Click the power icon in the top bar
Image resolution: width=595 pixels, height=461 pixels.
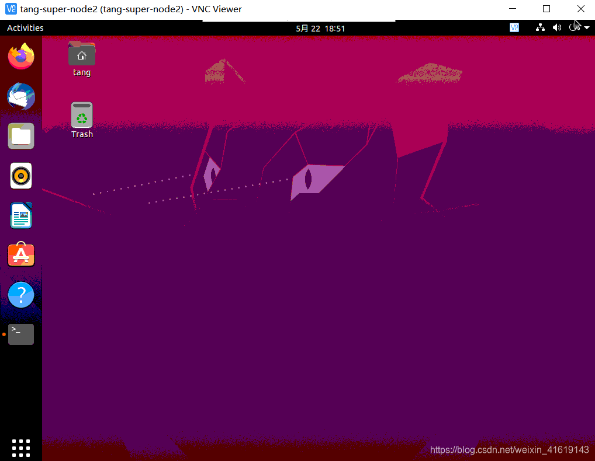(x=573, y=27)
